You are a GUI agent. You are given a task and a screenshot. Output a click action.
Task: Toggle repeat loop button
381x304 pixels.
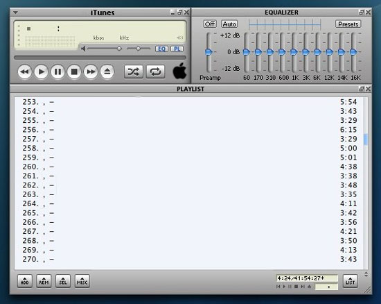pyautogui.click(x=155, y=71)
